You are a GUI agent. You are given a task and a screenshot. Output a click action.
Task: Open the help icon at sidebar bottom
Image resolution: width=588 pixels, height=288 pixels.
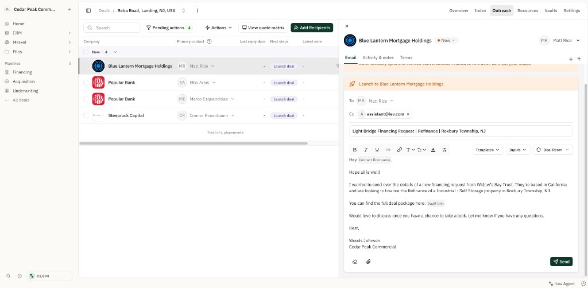point(20,276)
